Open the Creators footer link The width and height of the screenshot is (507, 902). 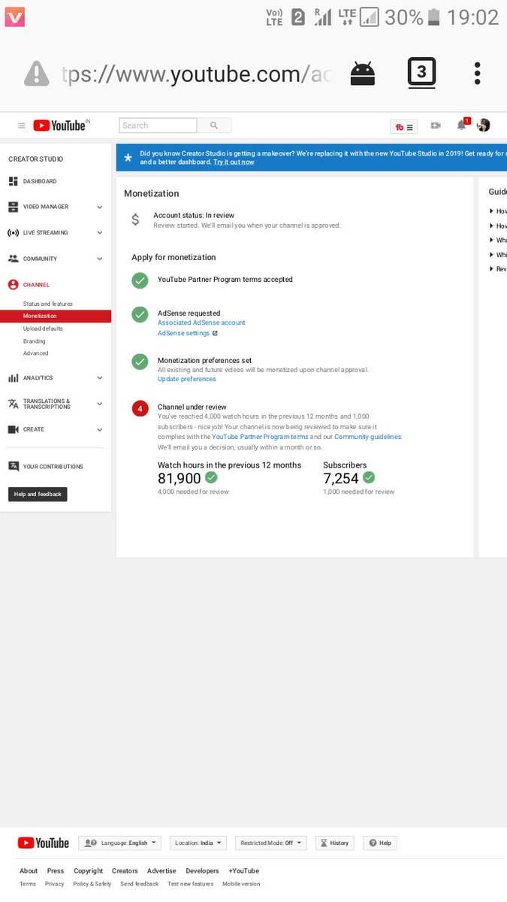(x=125, y=871)
